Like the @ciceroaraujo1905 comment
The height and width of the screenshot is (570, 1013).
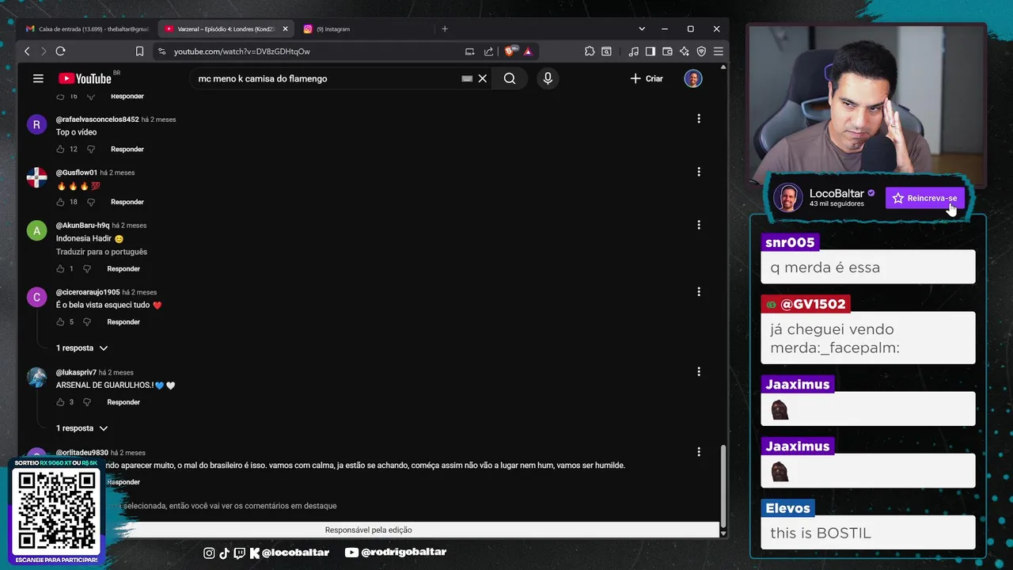click(60, 321)
